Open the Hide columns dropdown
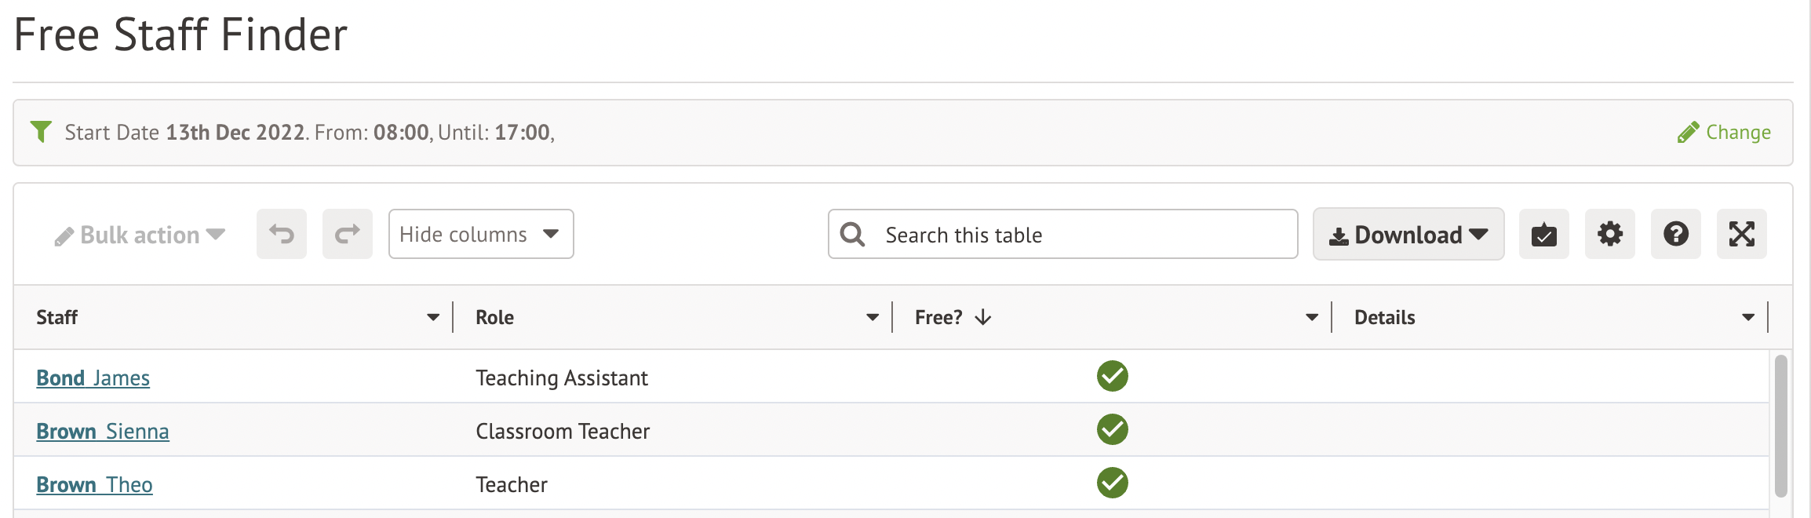 (x=480, y=234)
